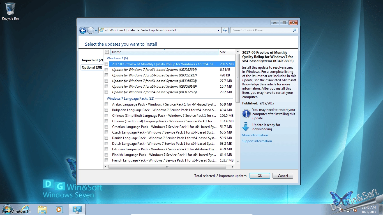Click vertical scrollbar up arrow
The height and width of the screenshot is (215, 383).
(x=238, y=52)
